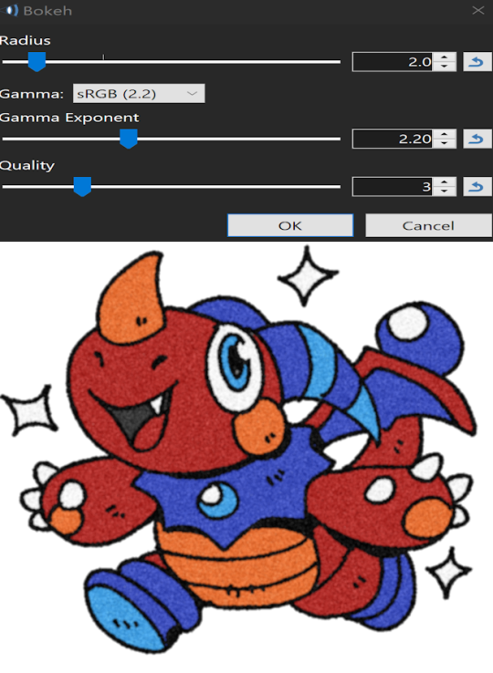The width and height of the screenshot is (493, 673).
Task: Increase Radius with the up arrow
Action: 445,57
